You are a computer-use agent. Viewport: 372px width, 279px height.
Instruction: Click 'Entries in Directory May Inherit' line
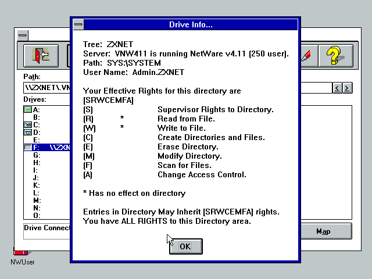coord(181,212)
